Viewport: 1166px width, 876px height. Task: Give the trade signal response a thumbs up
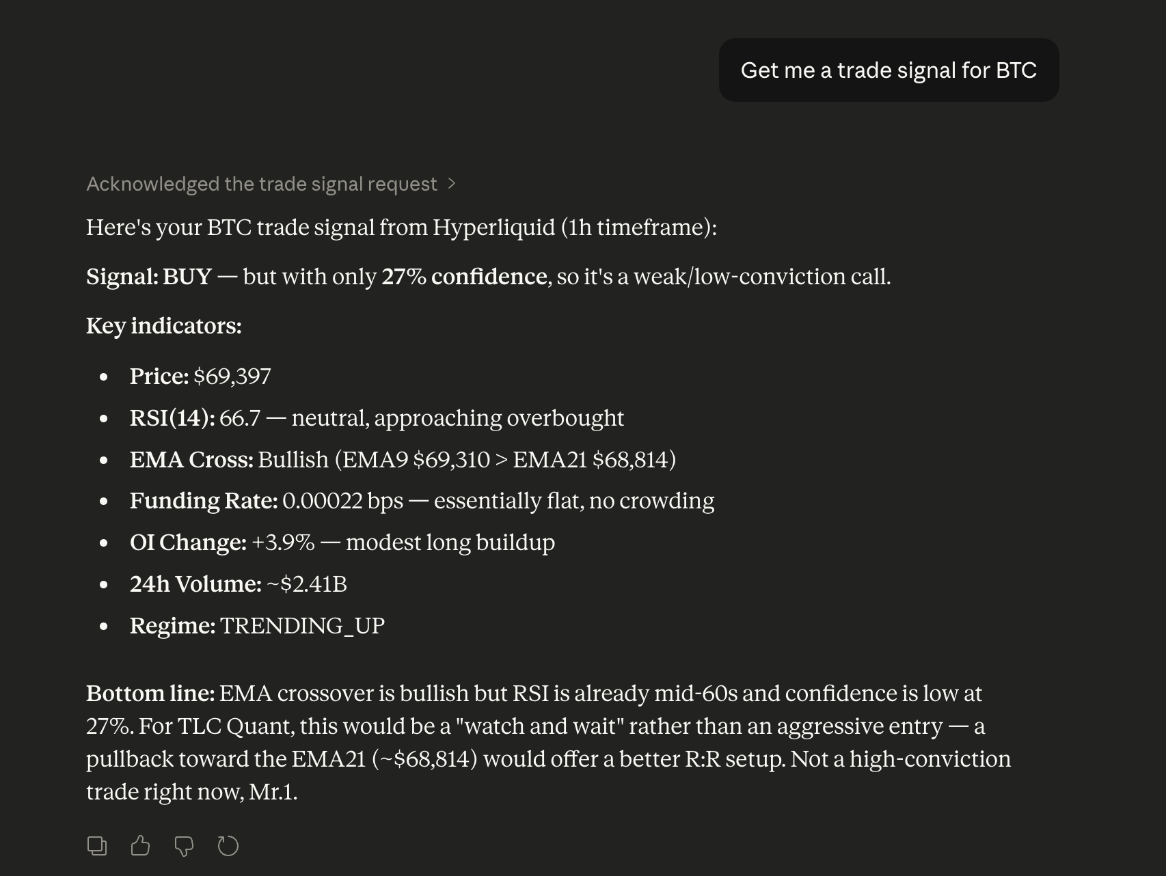[x=141, y=845]
